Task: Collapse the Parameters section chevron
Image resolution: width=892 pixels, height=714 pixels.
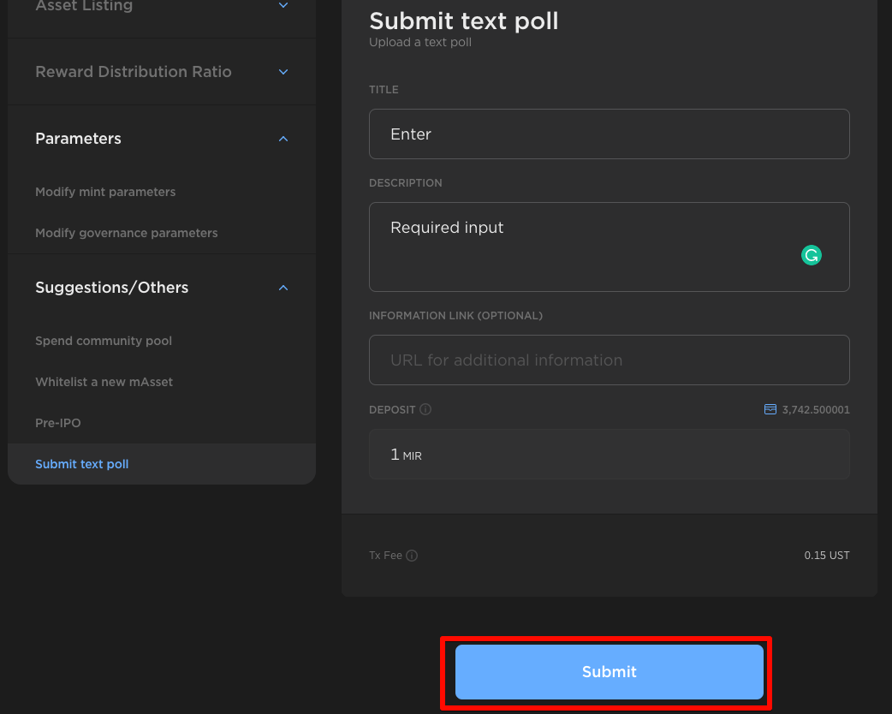Action: [283, 139]
